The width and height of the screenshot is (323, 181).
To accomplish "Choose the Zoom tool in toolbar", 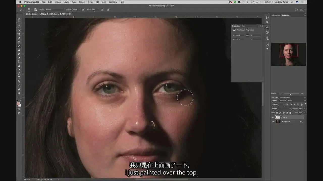I will click(x=19, y=93).
